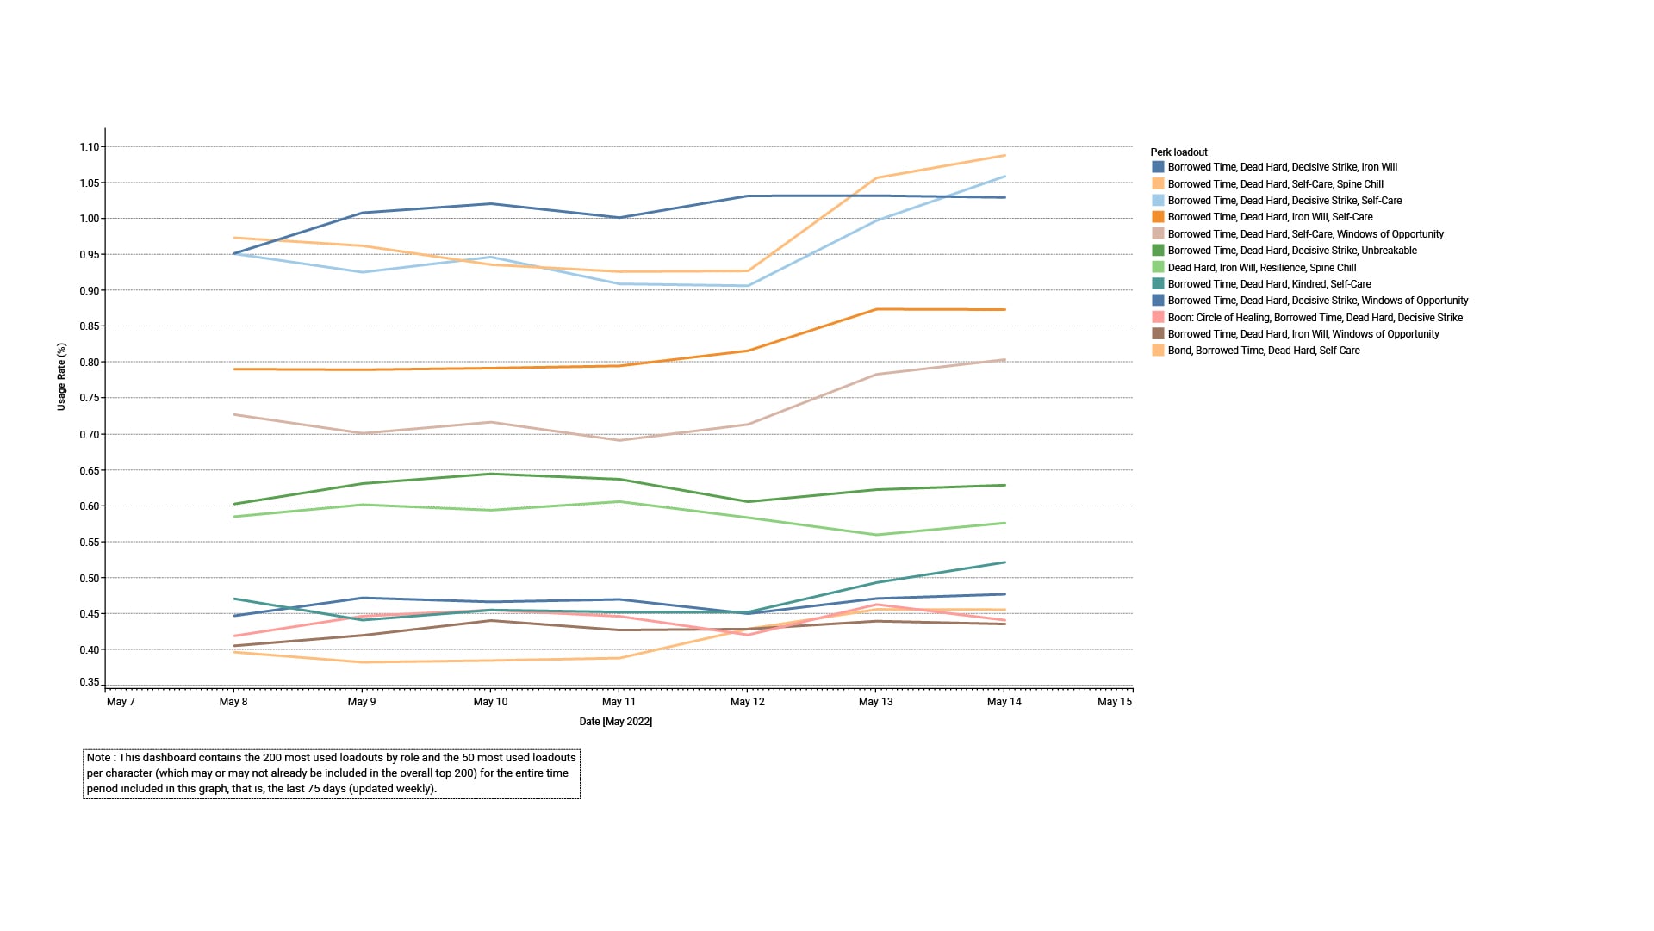Click the pink swatch for Boon: Circle of Healing loadout

coord(1158,317)
